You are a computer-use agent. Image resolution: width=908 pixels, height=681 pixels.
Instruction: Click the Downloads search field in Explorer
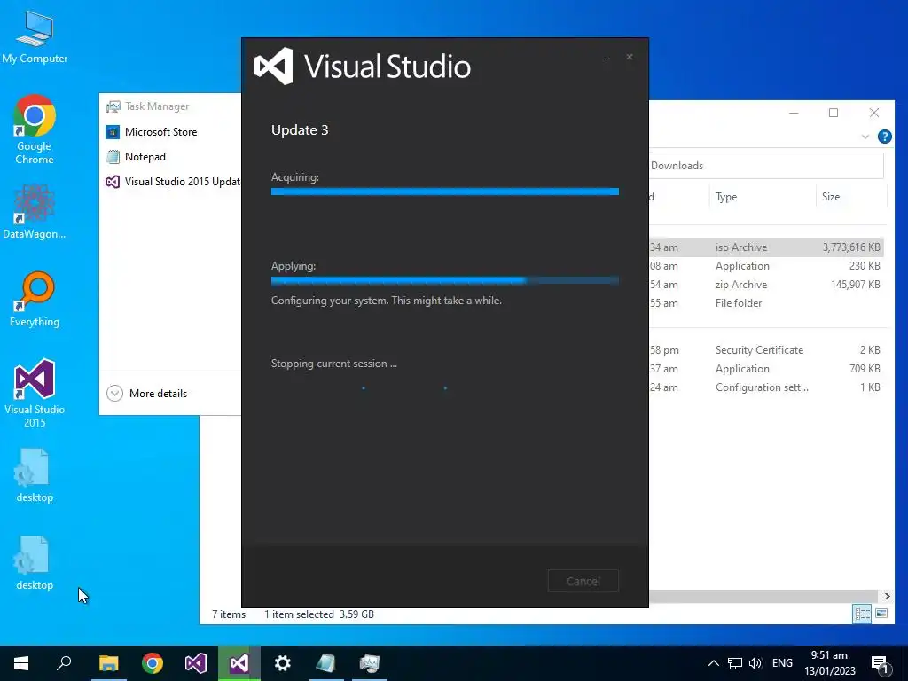pyautogui.click(x=766, y=166)
